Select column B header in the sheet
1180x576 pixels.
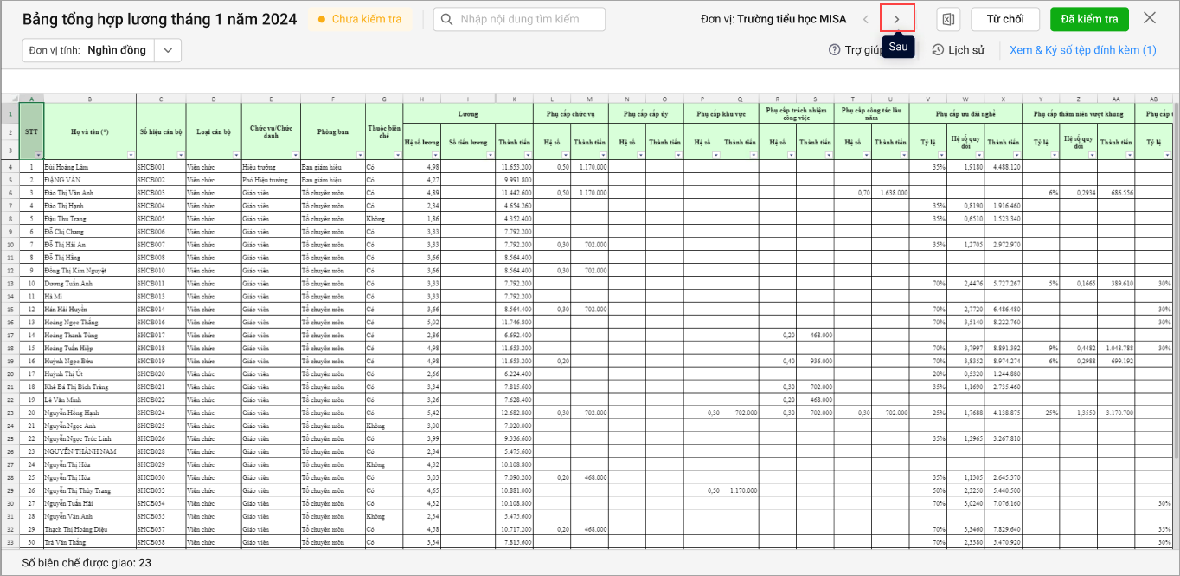coord(90,99)
